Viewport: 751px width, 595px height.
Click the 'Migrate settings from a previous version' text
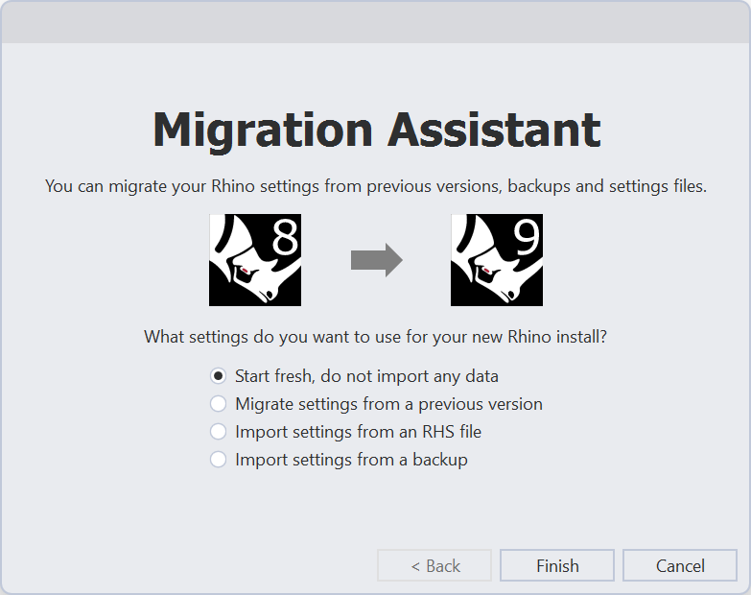point(388,404)
